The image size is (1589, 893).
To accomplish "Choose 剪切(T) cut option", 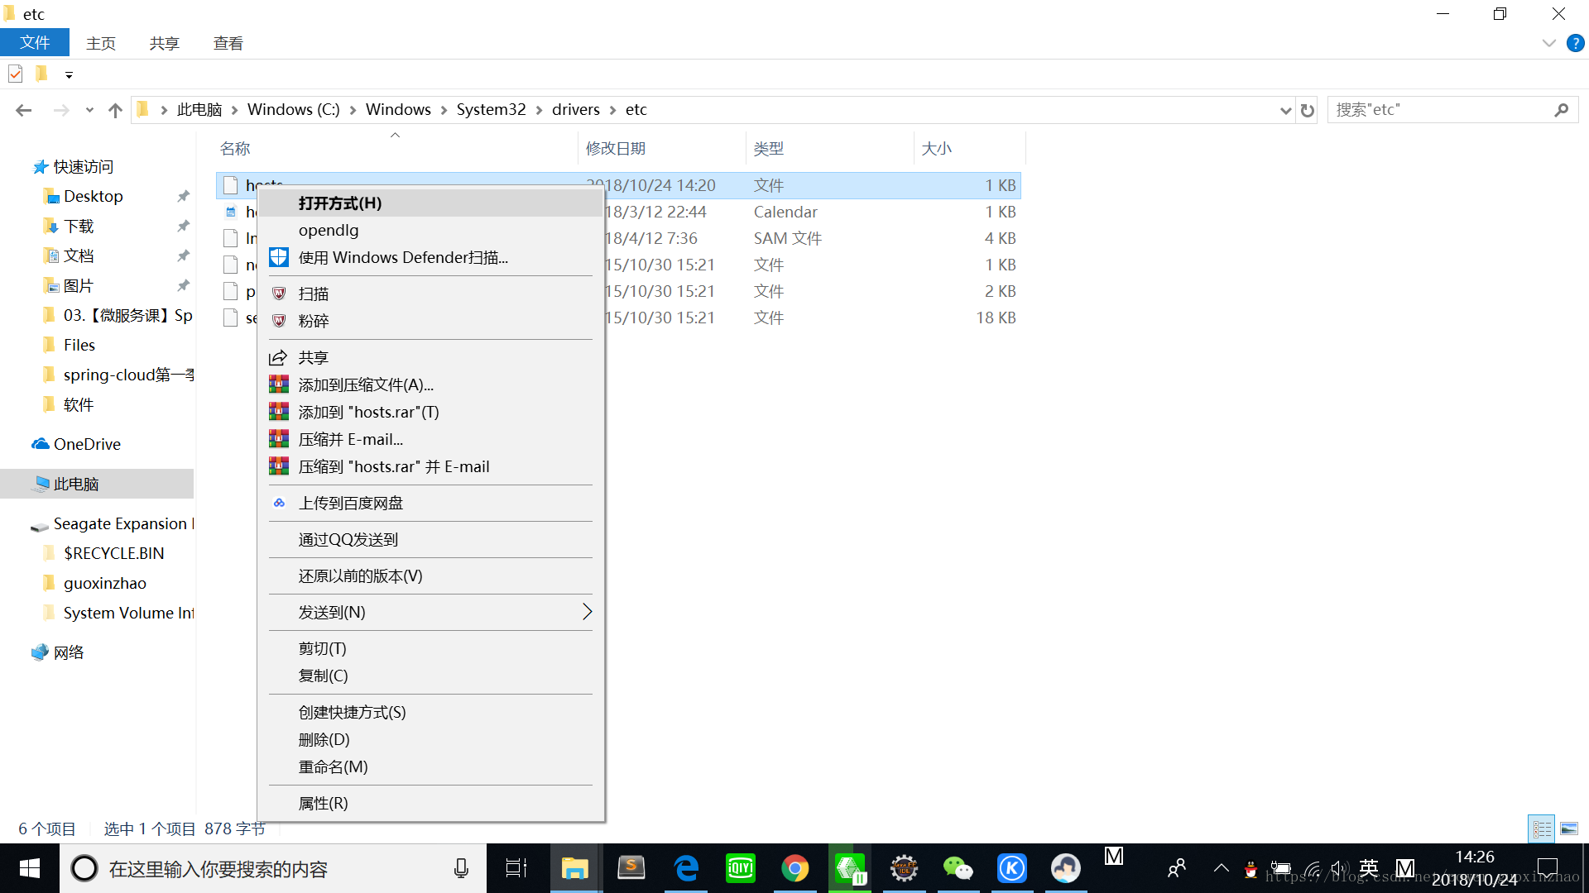I will 430,648.
